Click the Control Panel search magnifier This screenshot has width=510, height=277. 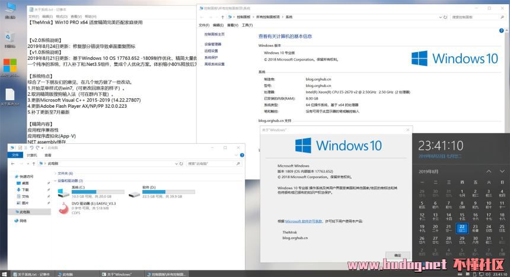pos(502,17)
